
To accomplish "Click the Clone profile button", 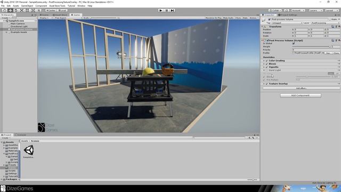I will pyautogui.click(x=336, y=53).
